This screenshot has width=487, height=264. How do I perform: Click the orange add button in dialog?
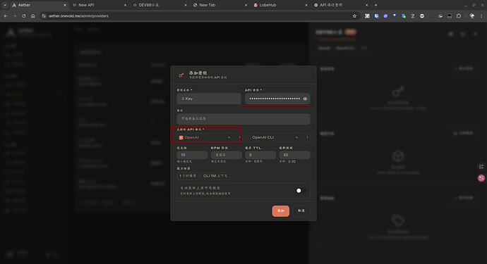tap(281, 210)
